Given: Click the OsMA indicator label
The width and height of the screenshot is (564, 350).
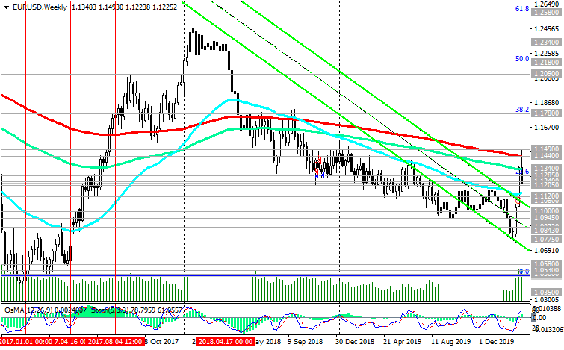Looking at the screenshot, I should [15, 308].
